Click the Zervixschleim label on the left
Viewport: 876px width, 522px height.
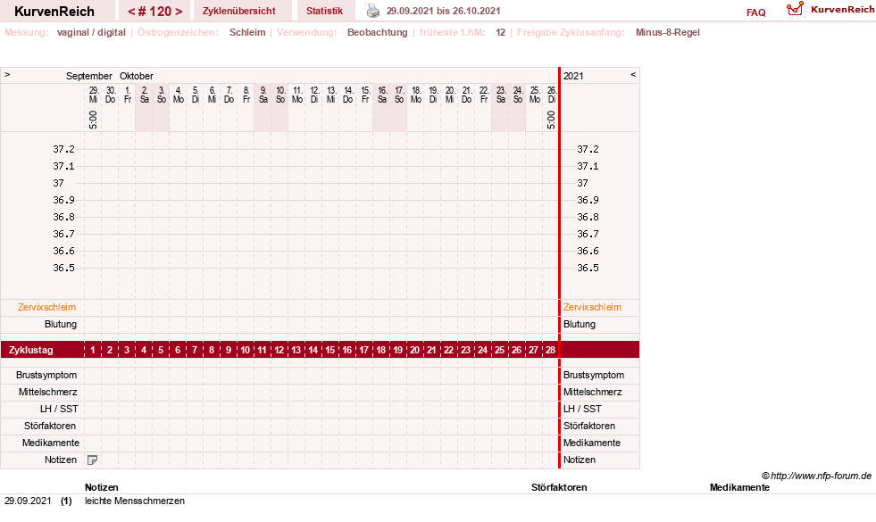(47, 307)
